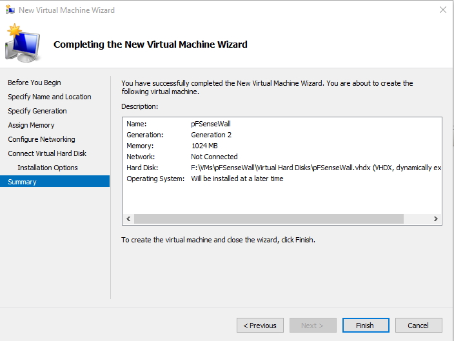Jump to Assign Memory step
Image resolution: width=454 pixels, height=341 pixels.
tap(31, 125)
